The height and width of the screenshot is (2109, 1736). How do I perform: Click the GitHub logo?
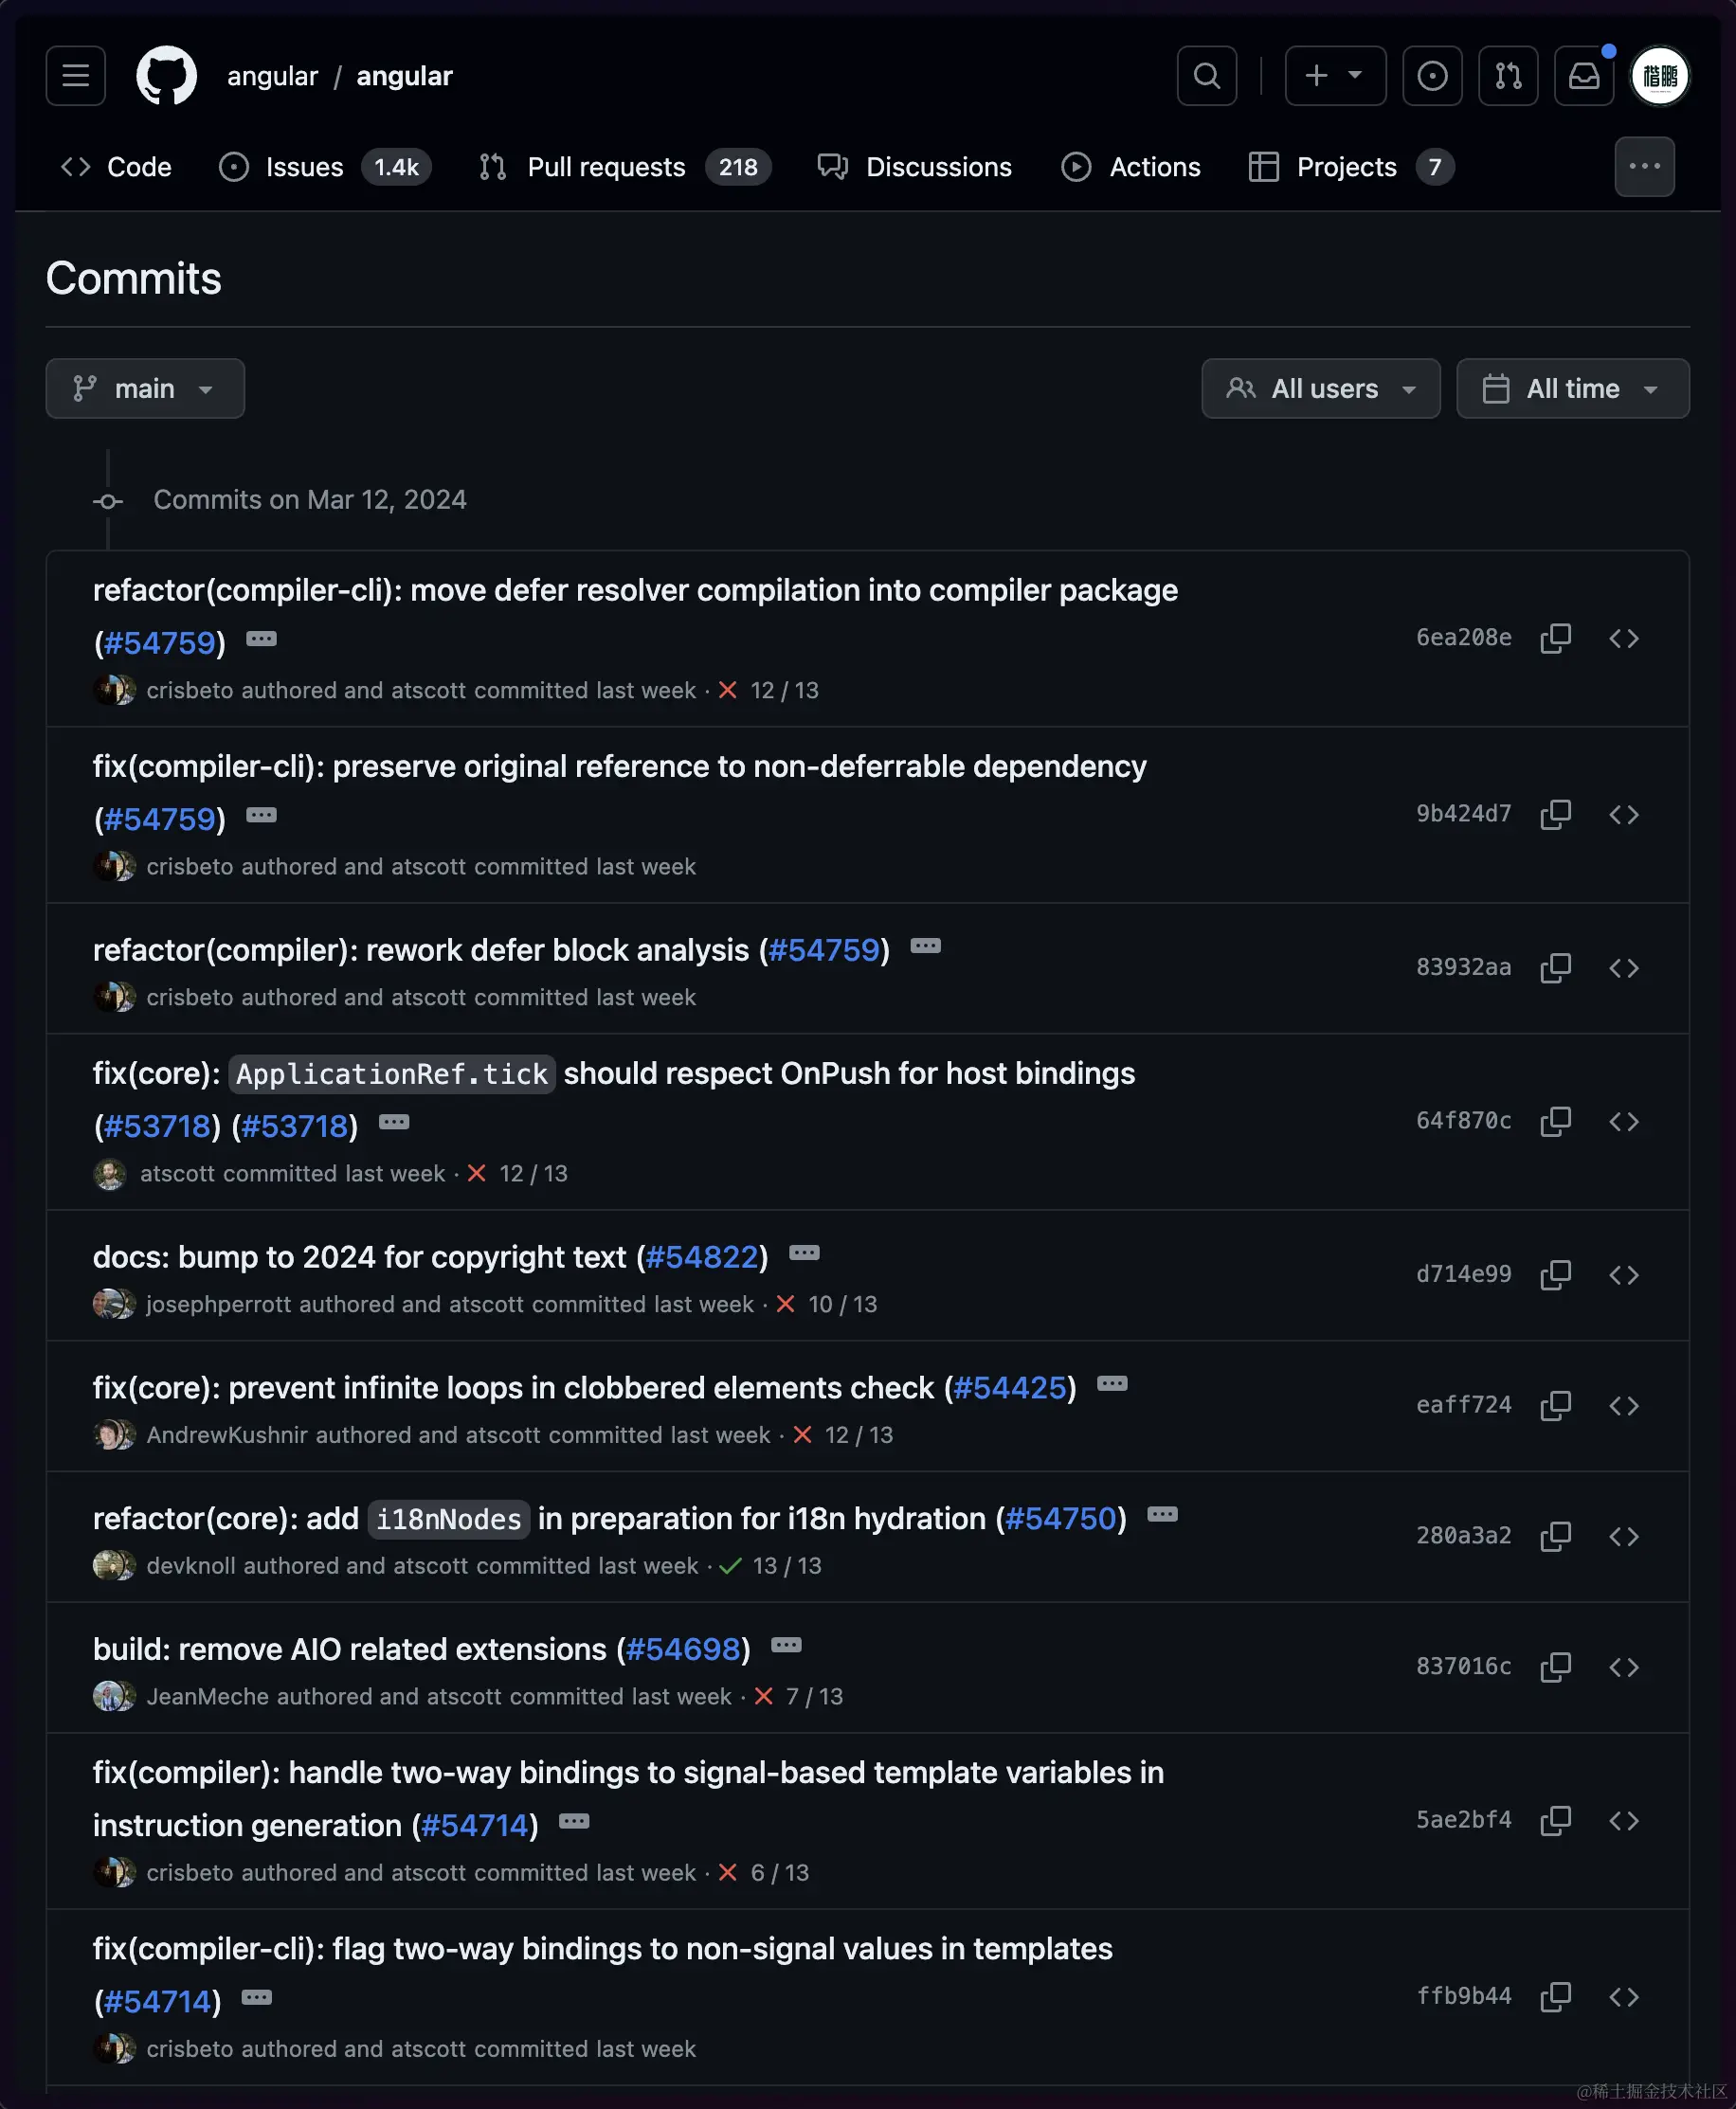tap(166, 76)
